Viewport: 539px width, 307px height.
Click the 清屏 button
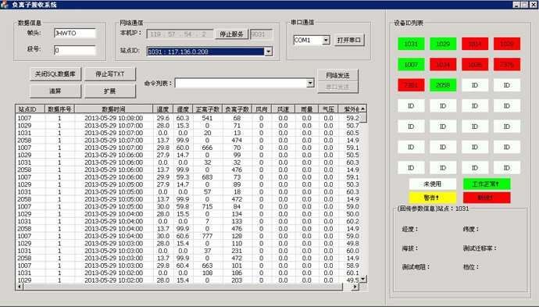(55, 91)
